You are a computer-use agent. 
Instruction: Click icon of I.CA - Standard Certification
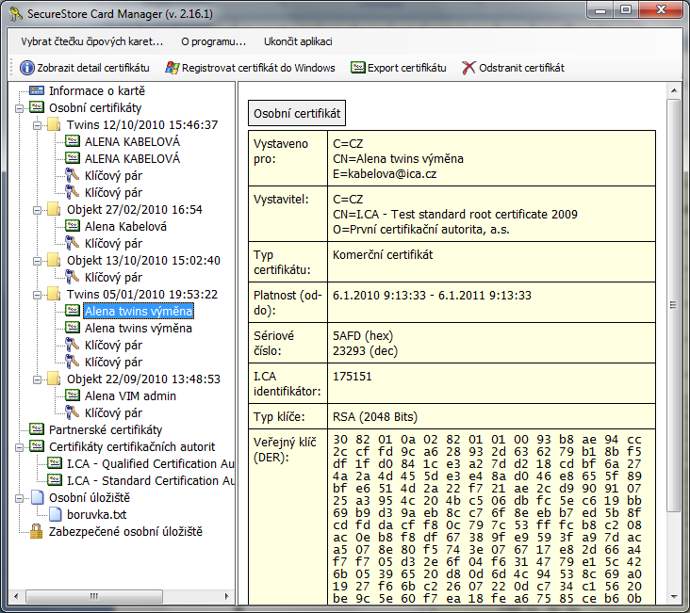coord(55,480)
